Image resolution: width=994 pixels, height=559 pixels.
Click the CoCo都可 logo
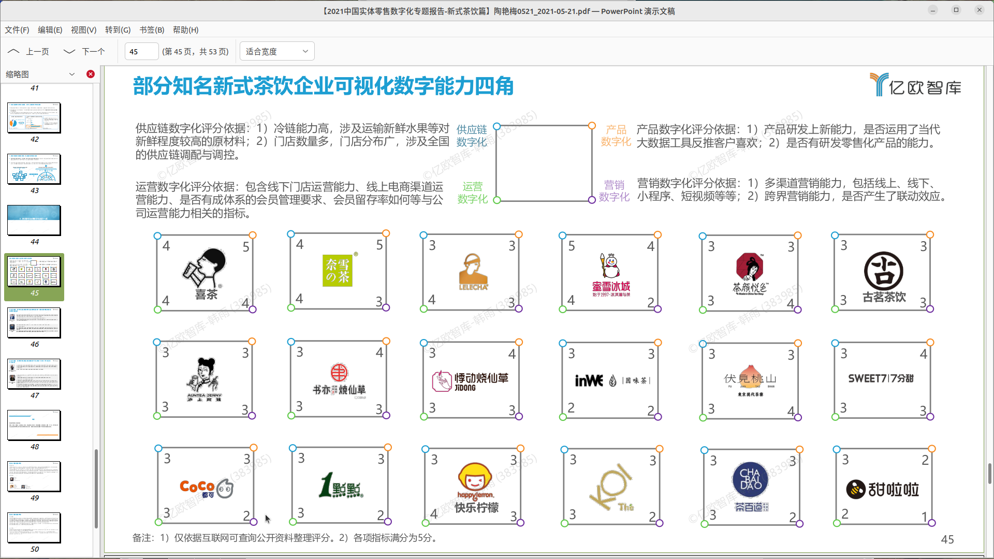click(207, 488)
